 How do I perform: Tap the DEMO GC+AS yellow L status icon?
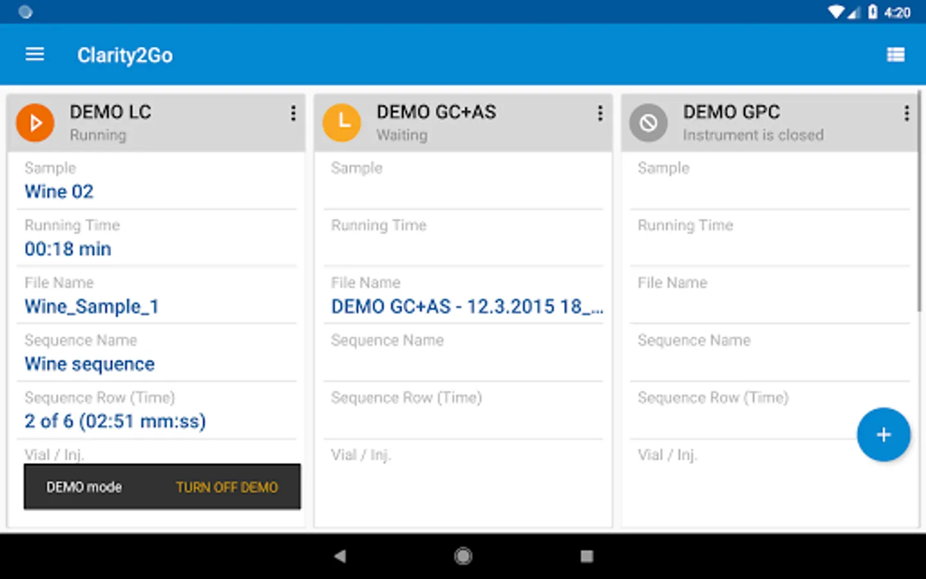pyautogui.click(x=342, y=122)
